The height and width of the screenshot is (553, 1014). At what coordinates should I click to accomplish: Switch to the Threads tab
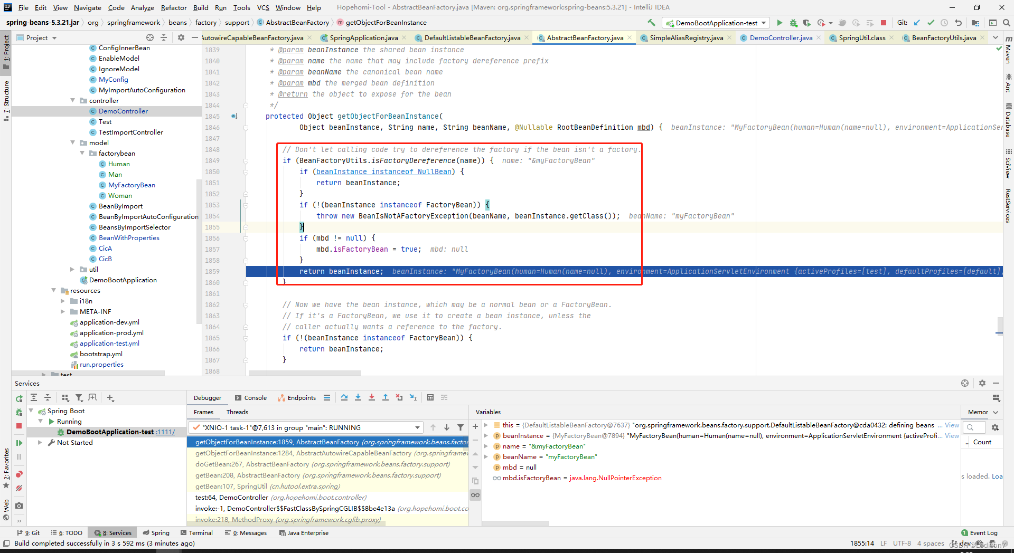pyautogui.click(x=237, y=412)
